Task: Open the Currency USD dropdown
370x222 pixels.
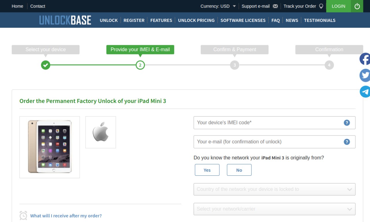Action: (x=218, y=6)
